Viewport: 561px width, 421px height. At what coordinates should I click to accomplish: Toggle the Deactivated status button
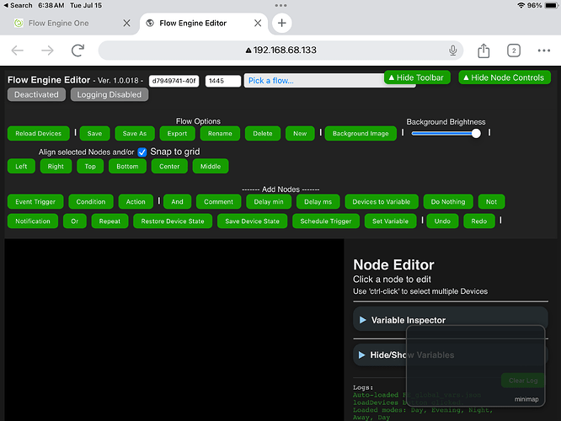36,94
